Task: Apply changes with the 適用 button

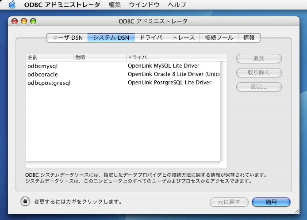Action: point(271,202)
